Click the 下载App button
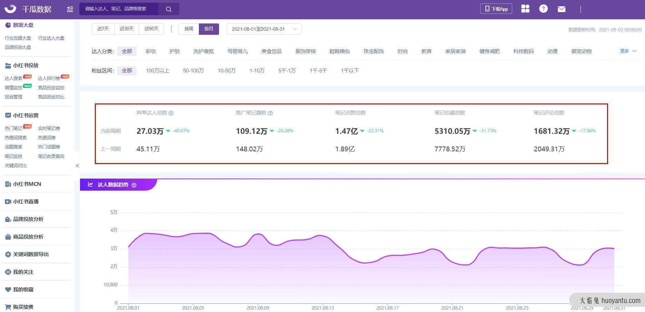The image size is (645, 312). 496,9
